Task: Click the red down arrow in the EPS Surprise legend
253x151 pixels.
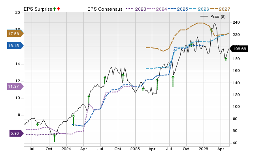Action: pyautogui.click(x=59, y=9)
